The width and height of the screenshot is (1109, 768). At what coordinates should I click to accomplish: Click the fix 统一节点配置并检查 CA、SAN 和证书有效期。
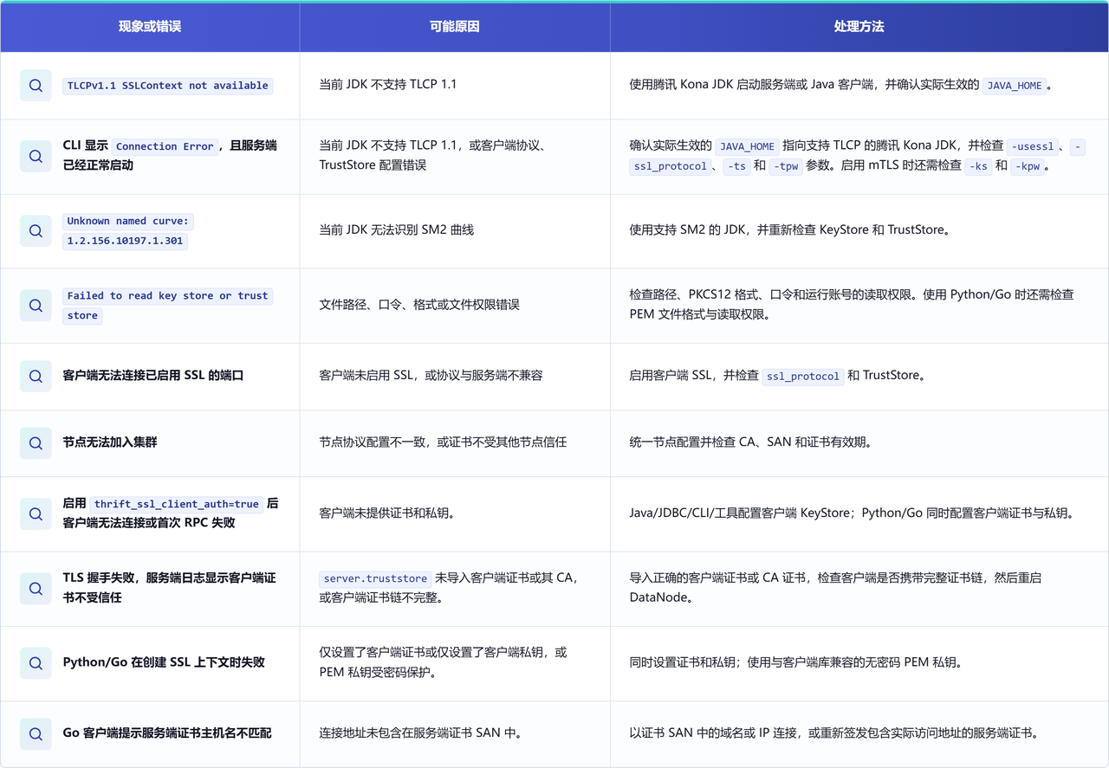coord(750,442)
